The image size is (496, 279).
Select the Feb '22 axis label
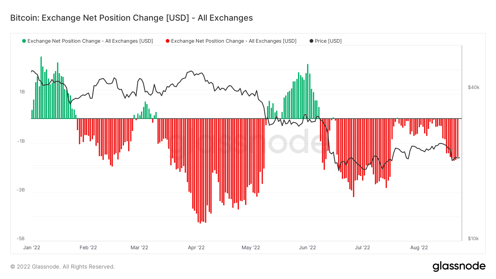click(88, 248)
